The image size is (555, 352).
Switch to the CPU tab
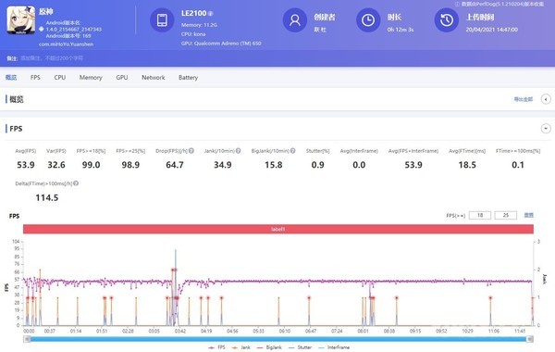(60, 77)
